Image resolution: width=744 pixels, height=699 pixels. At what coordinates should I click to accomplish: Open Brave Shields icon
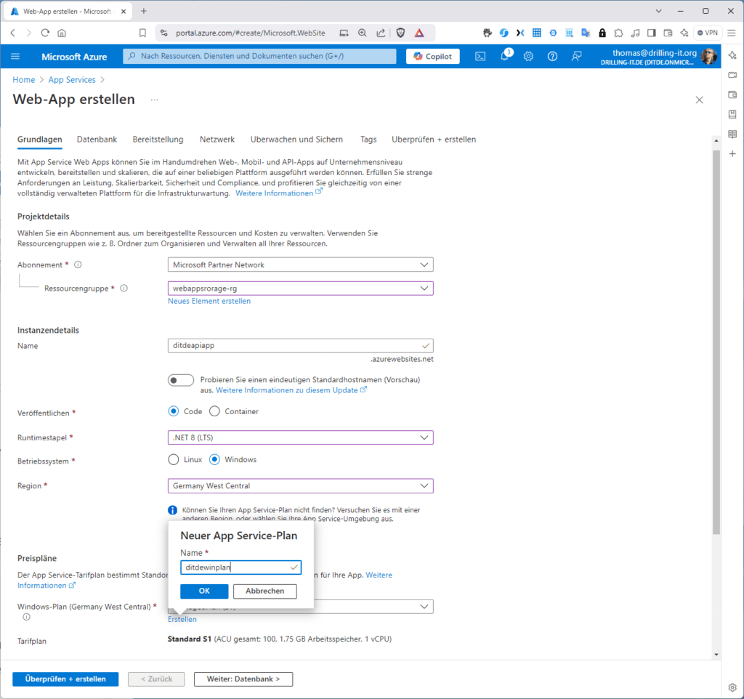pyautogui.click(x=400, y=33)
